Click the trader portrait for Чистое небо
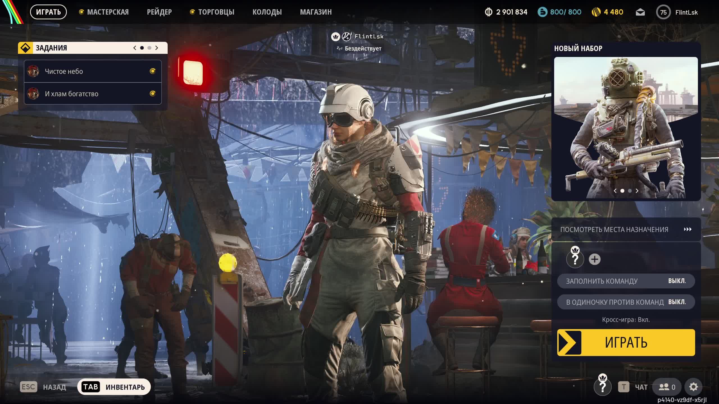 tap(33, 71)
